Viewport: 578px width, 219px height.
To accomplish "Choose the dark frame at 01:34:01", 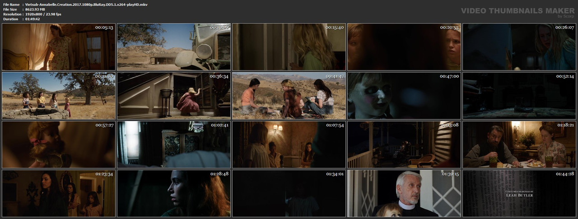I will tap(289, 193).
